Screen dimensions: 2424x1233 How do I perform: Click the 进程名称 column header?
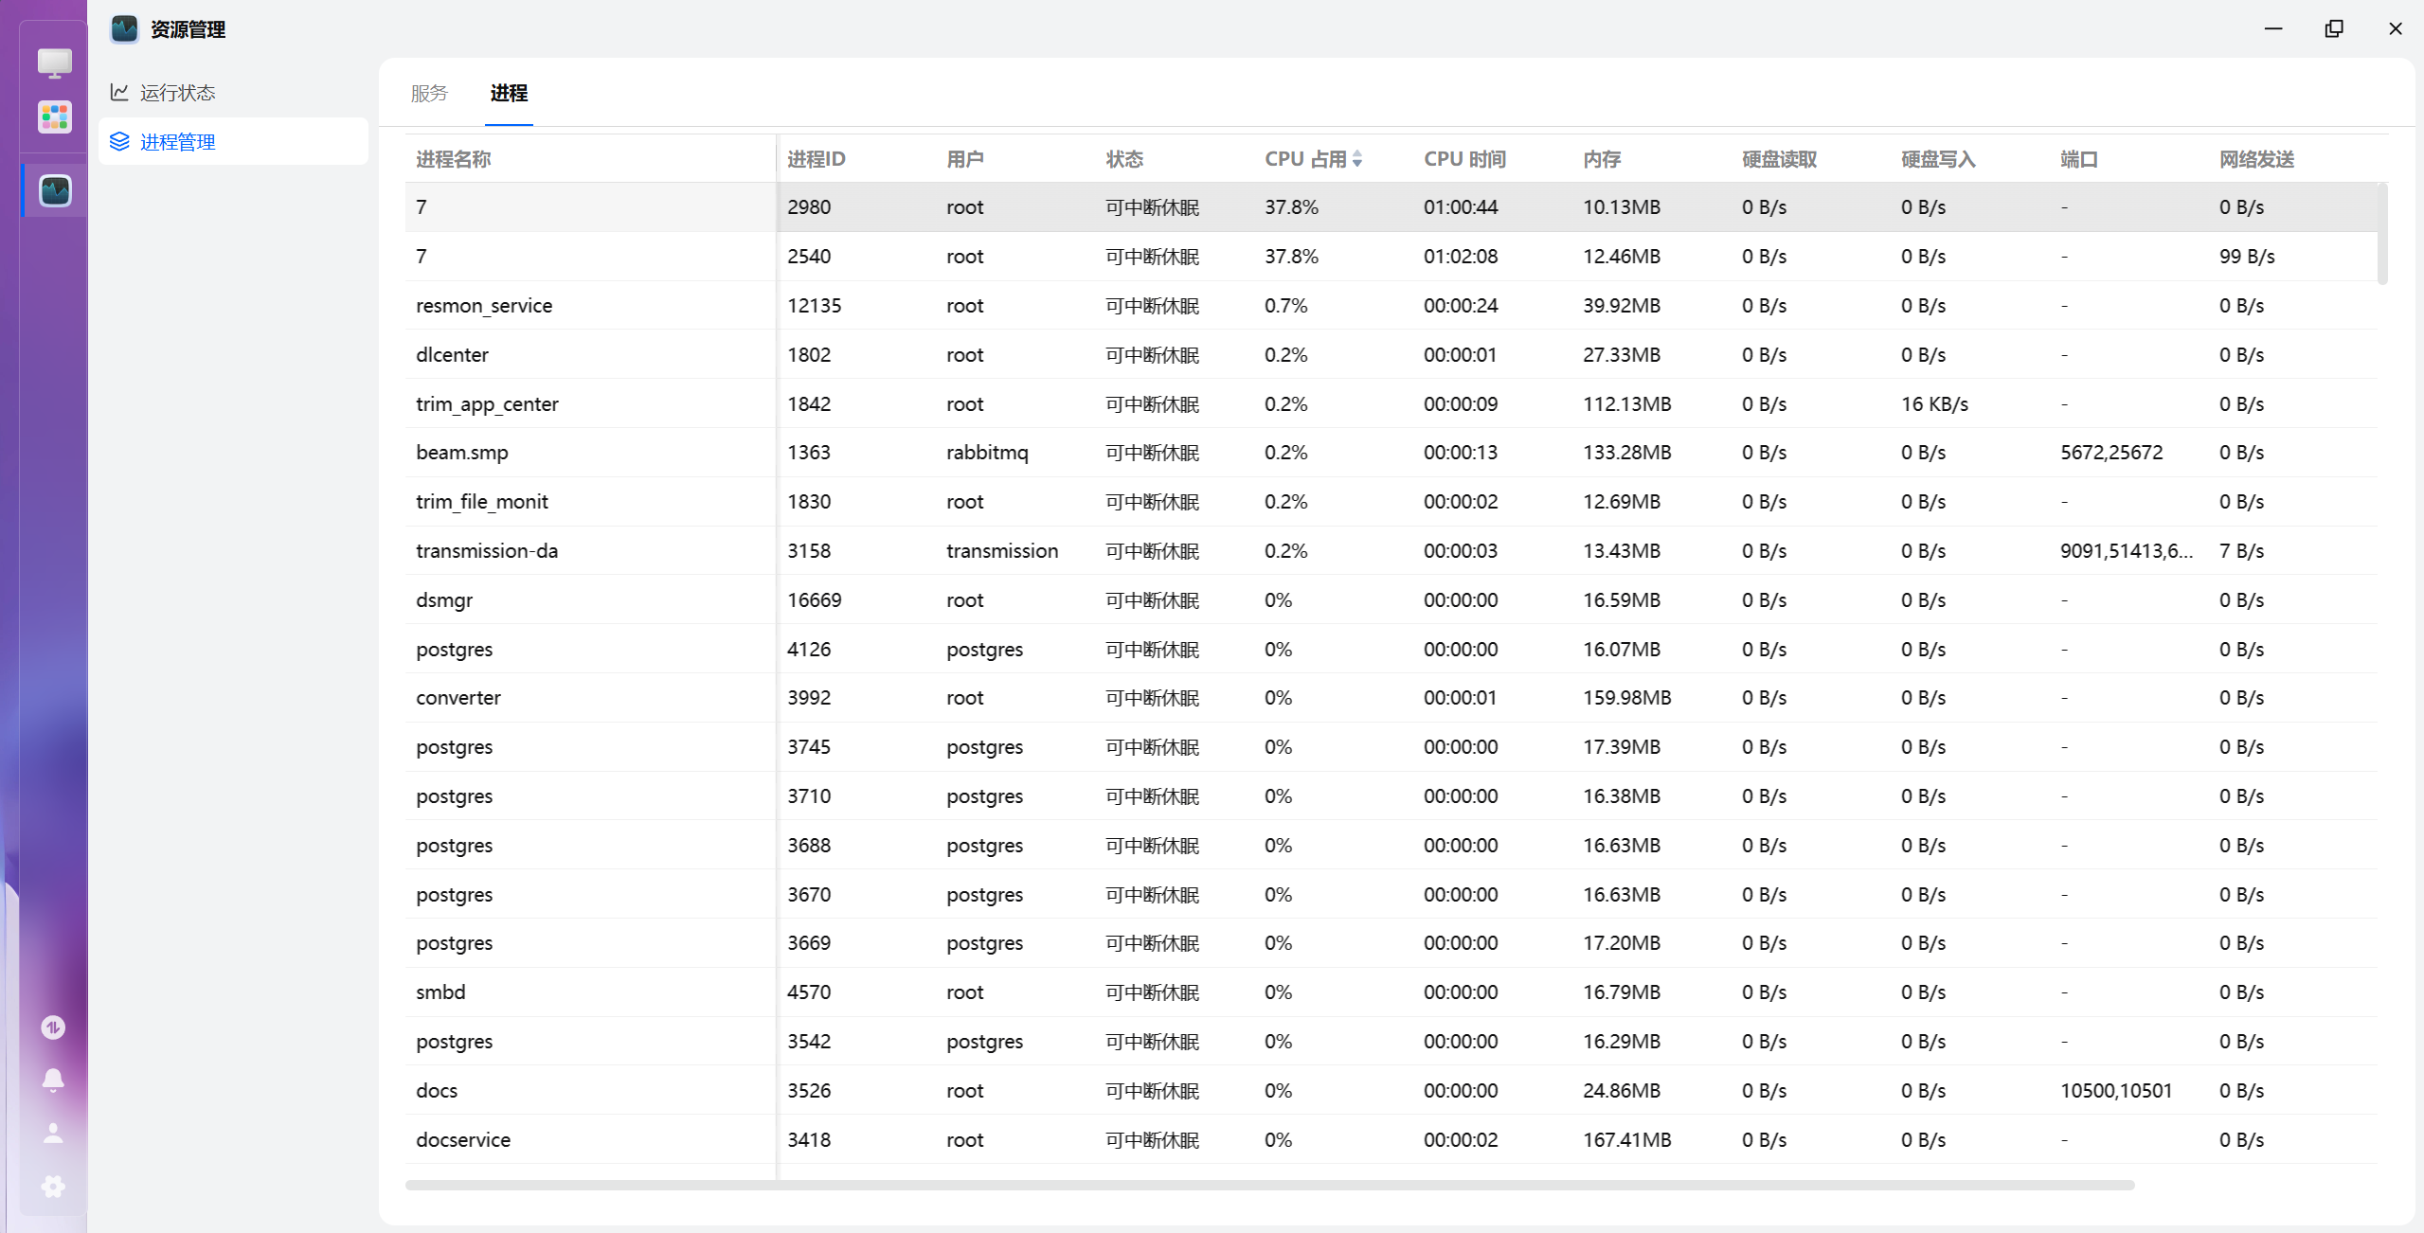tap(453, 159)
